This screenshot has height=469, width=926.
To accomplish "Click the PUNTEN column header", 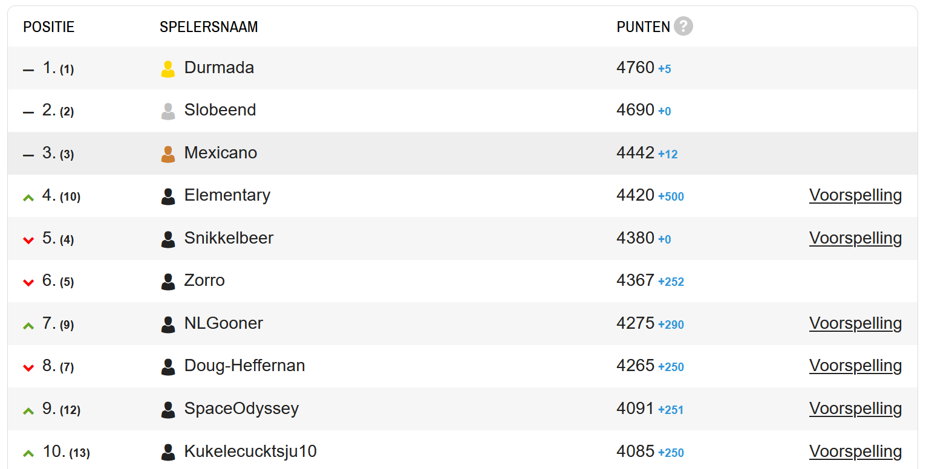I will pos(644,27).
